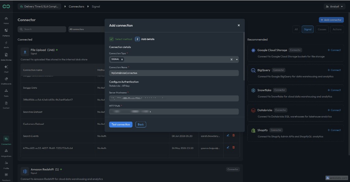
Task: Close the Add connection dialog
Action: pyautogui.click(x=239, y=25)
